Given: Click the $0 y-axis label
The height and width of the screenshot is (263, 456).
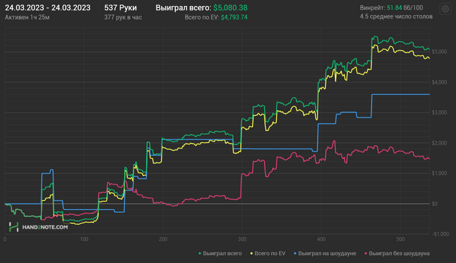Looking at the screenshot, I should [x=435, y=204].
